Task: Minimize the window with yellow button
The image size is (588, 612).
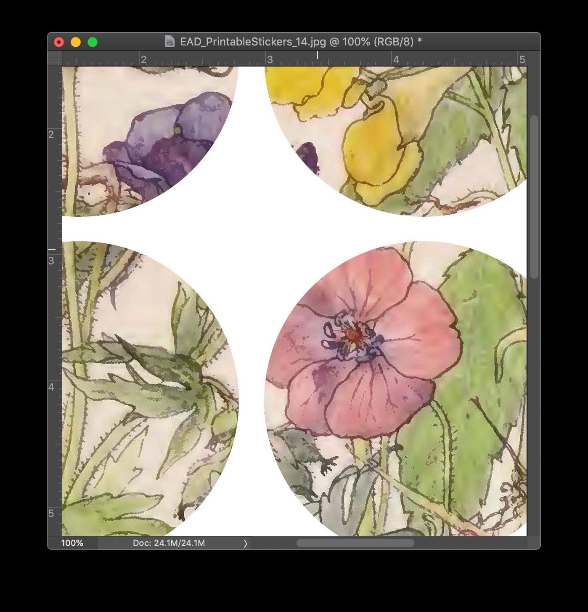Action: pyautogui.click(x=76, y=42)
